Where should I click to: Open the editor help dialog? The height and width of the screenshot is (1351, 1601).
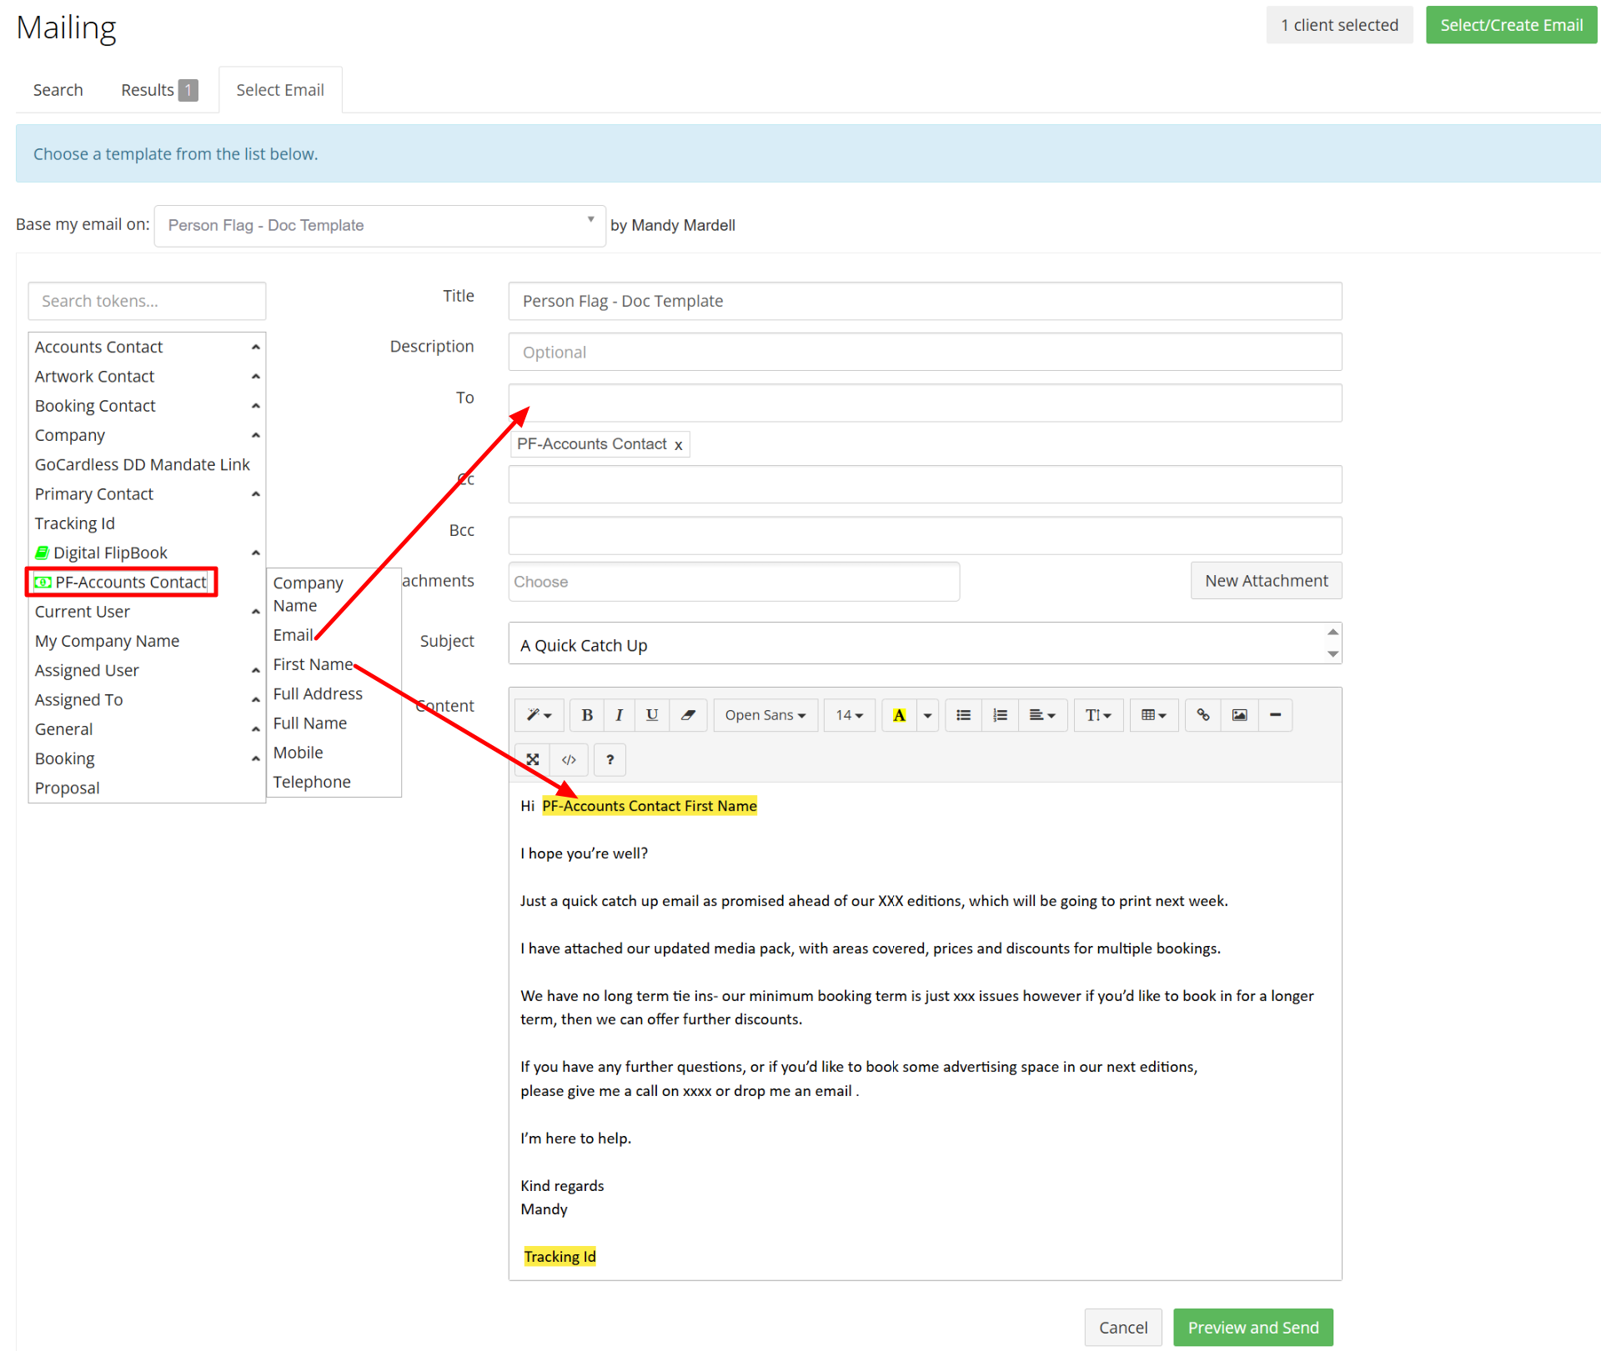(x=610, y=759)
